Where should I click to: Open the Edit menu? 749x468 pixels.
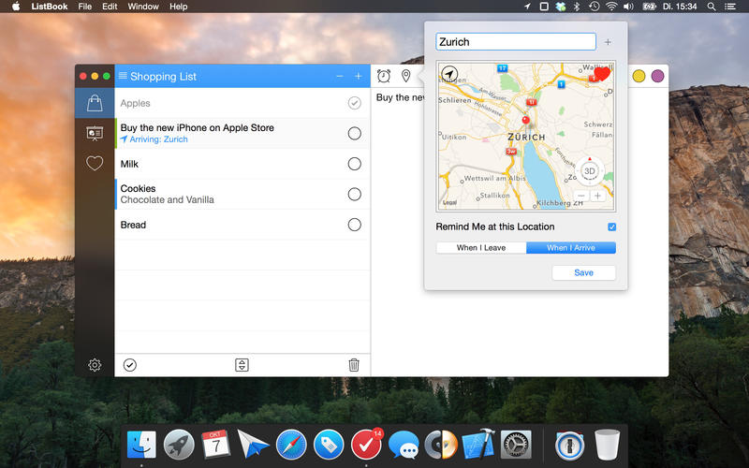pos(110,7)
